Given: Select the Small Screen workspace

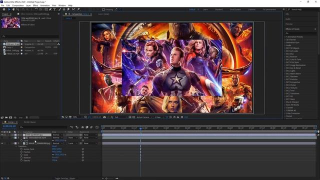Looking at the screenshot, I should pyautogui.click(x=235, y=9).
